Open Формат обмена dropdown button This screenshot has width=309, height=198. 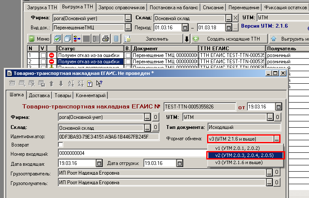(277, 139)
